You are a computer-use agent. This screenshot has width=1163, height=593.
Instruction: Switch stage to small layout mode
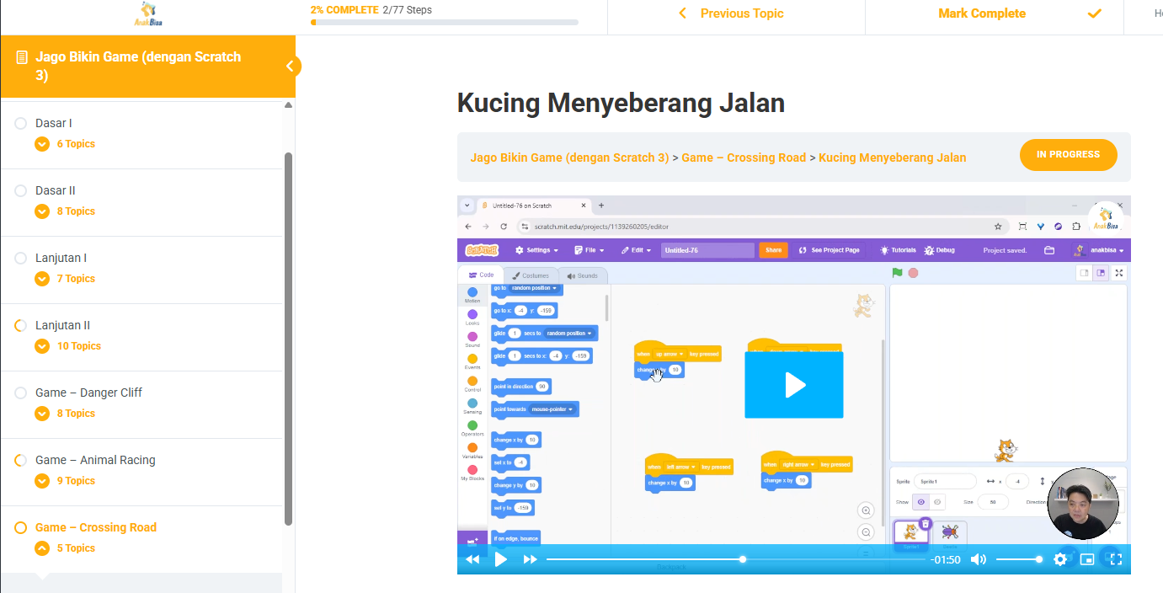tap(1085, 273)
